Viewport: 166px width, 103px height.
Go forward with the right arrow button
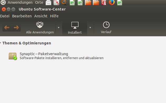(16, 28)
